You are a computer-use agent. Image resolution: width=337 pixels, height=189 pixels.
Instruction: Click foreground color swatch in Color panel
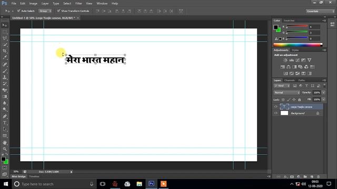[x=275, y=27]
